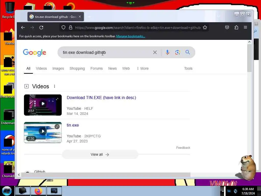The image size is (261, 196).
Task: Switch to the Images results tab
Action: click(x=58, y=68)
